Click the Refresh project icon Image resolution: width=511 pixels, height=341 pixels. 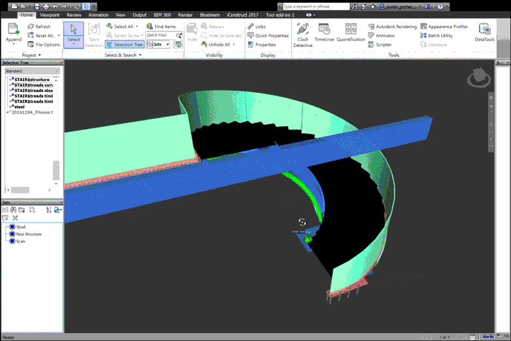[x=31, y=26]
